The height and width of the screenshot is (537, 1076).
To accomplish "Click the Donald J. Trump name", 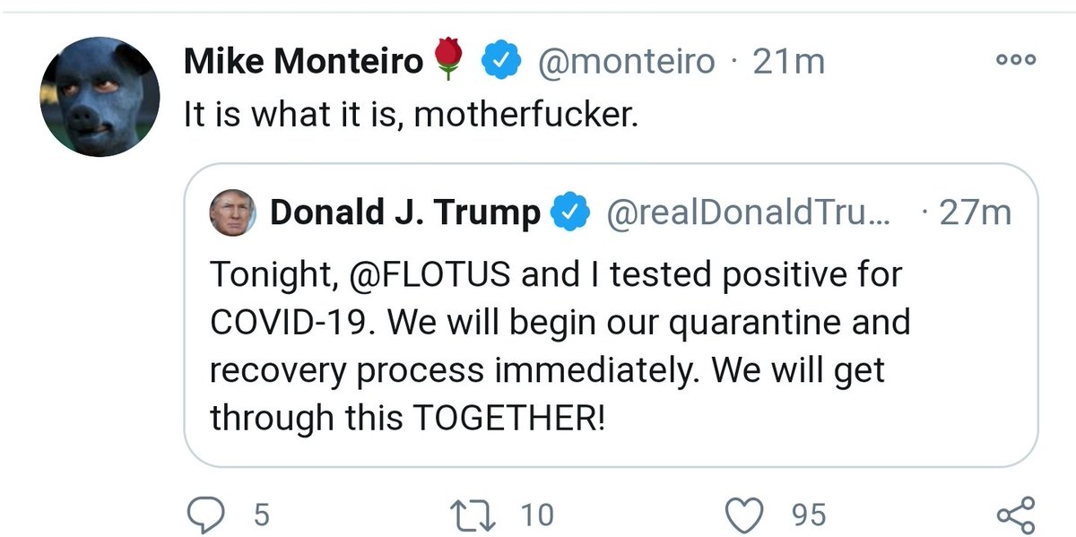I will pos(405,212).
